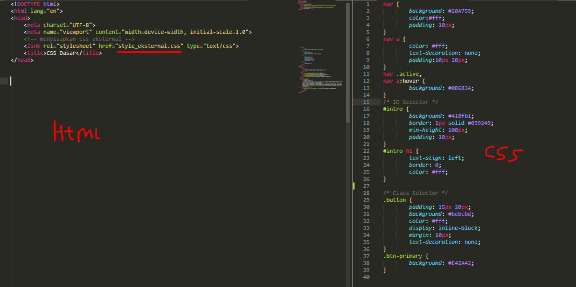The image size is (576, 287).
Task: Click highlighted line number 15 in CSS gutter
Action: pyautogui.click(x=366, y=102)
